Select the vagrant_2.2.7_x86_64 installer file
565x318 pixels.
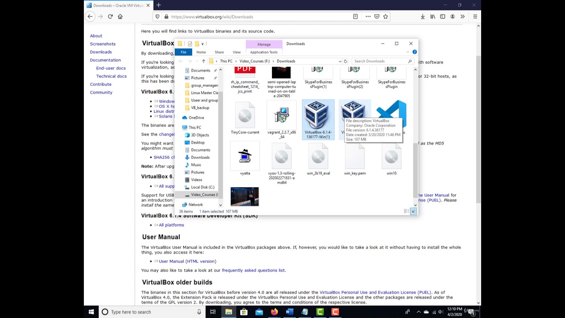[x=282, y=120]
